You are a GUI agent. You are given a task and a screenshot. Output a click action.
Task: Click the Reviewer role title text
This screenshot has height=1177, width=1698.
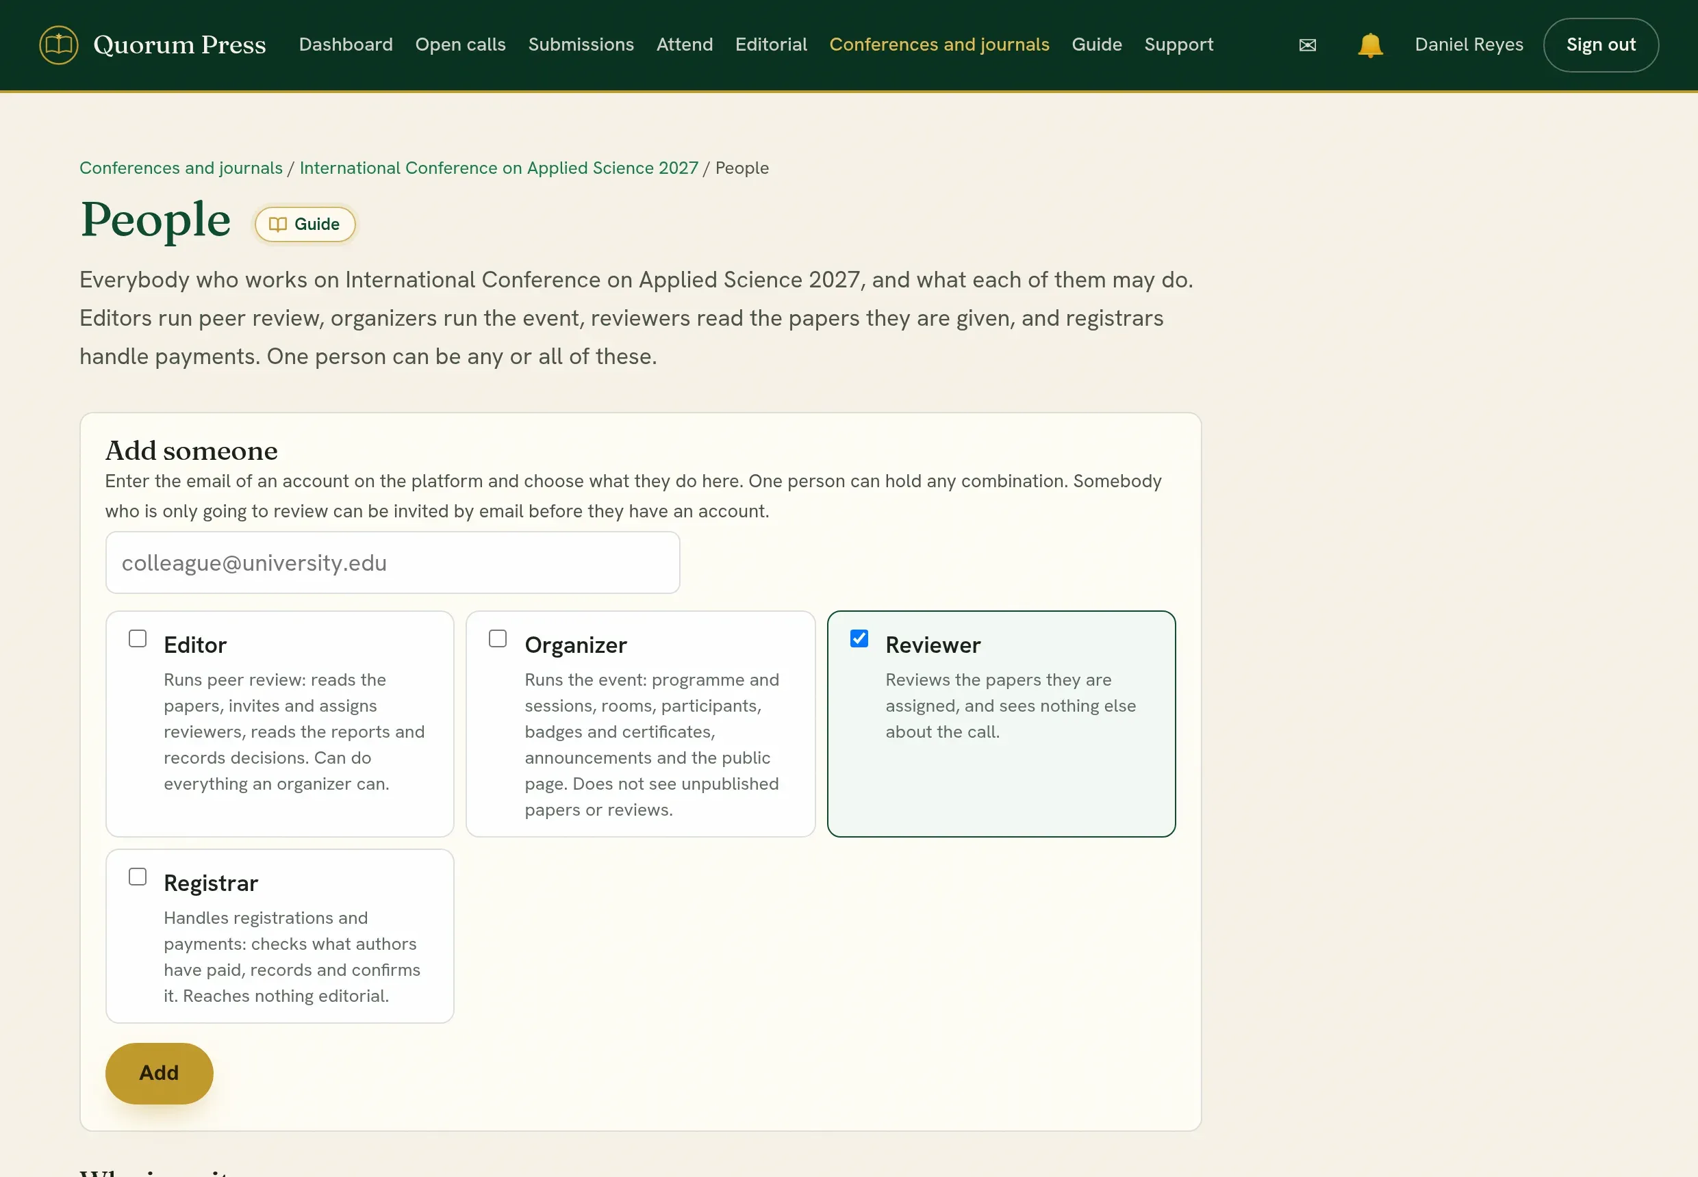click(933, 645)
